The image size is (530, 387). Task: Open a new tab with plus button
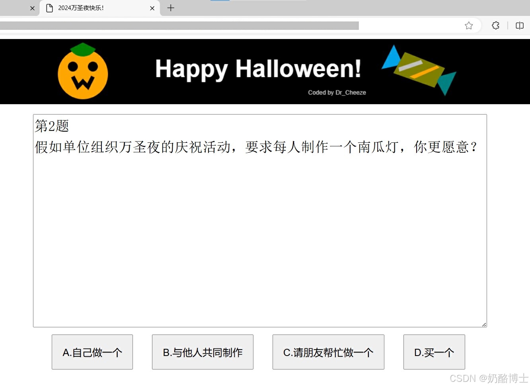point(171,8)
